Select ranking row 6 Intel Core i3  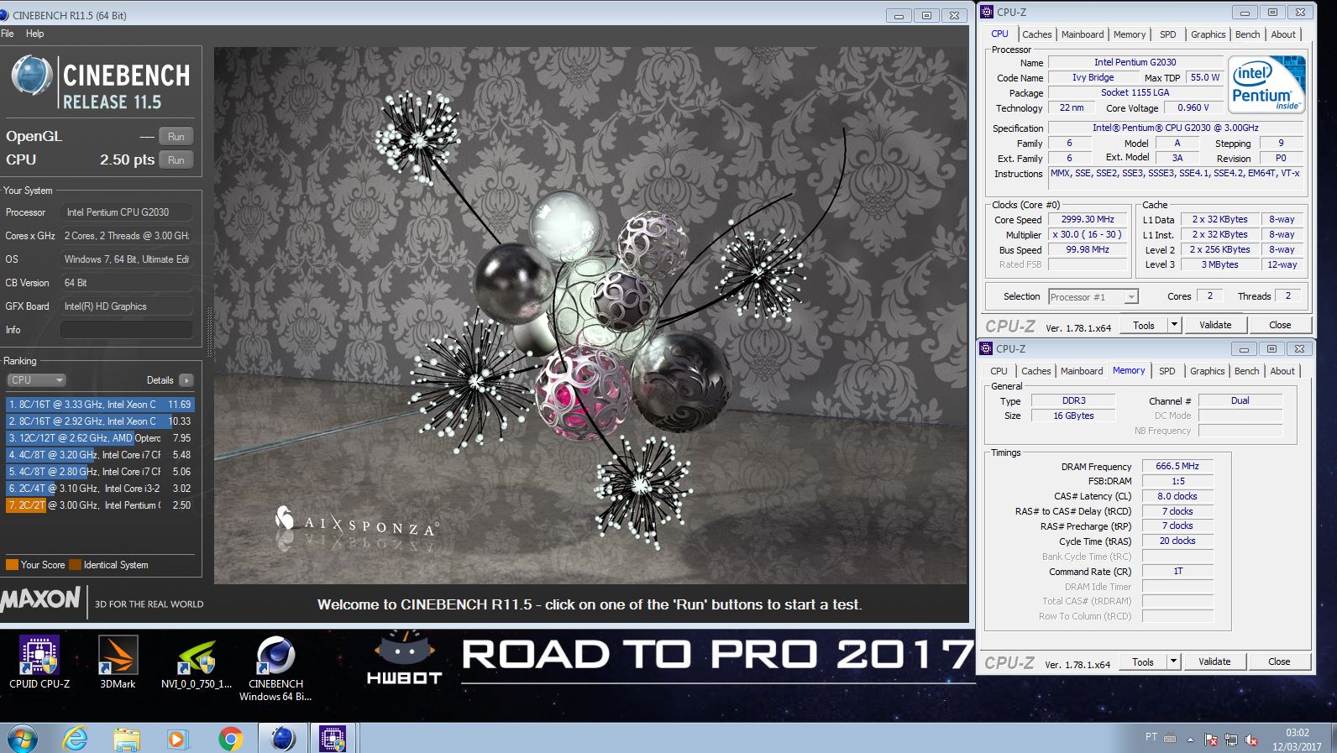(x=100, y=489)
